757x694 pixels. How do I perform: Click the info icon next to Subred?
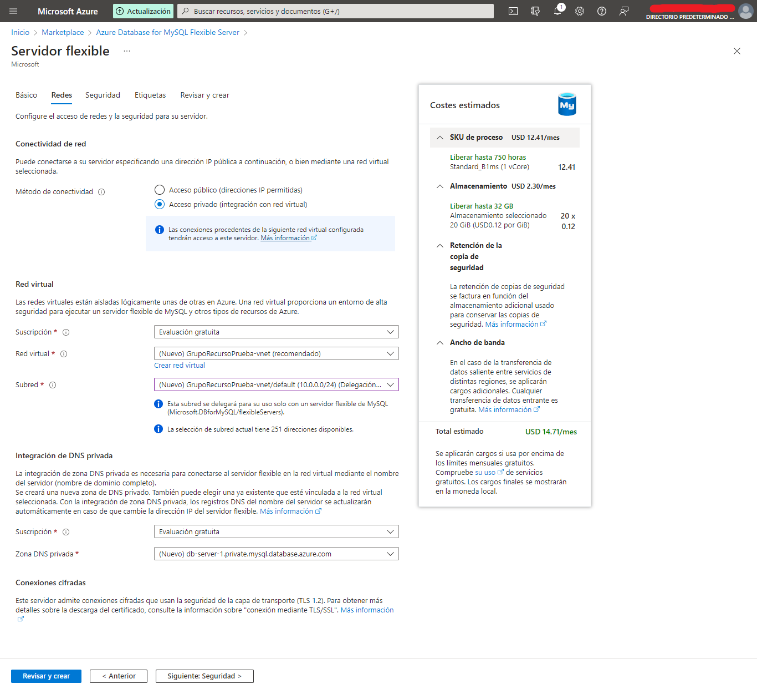click(53, 385)
